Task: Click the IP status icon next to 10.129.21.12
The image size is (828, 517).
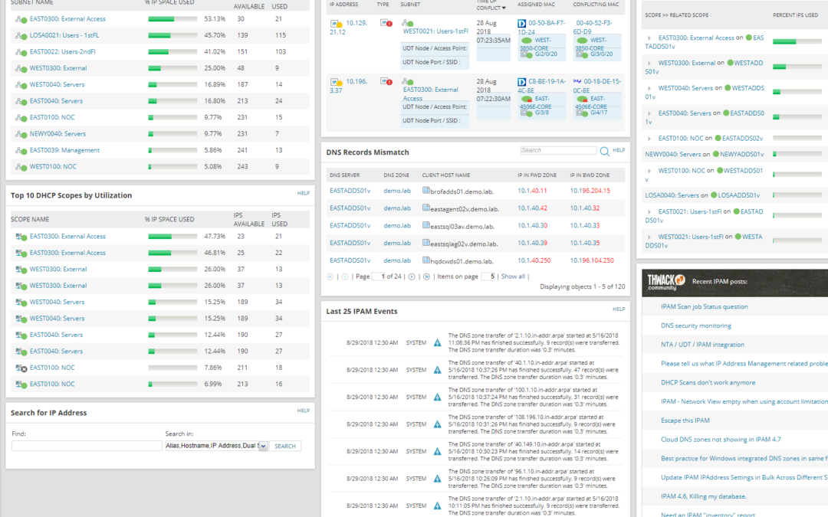Action: 336,24
